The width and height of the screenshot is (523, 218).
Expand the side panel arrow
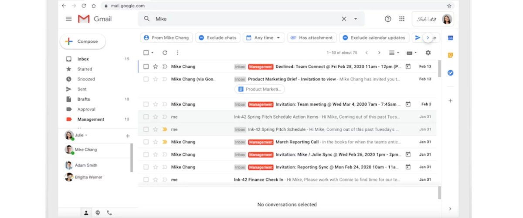tap(450, 209)
